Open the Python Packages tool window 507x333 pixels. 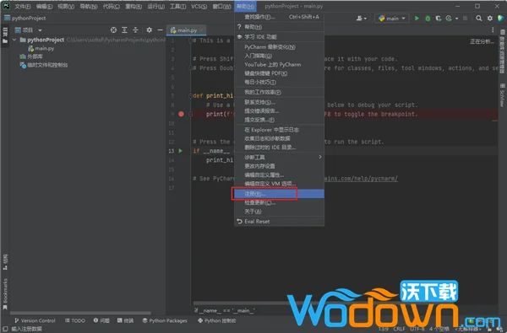tap(165, 320)
